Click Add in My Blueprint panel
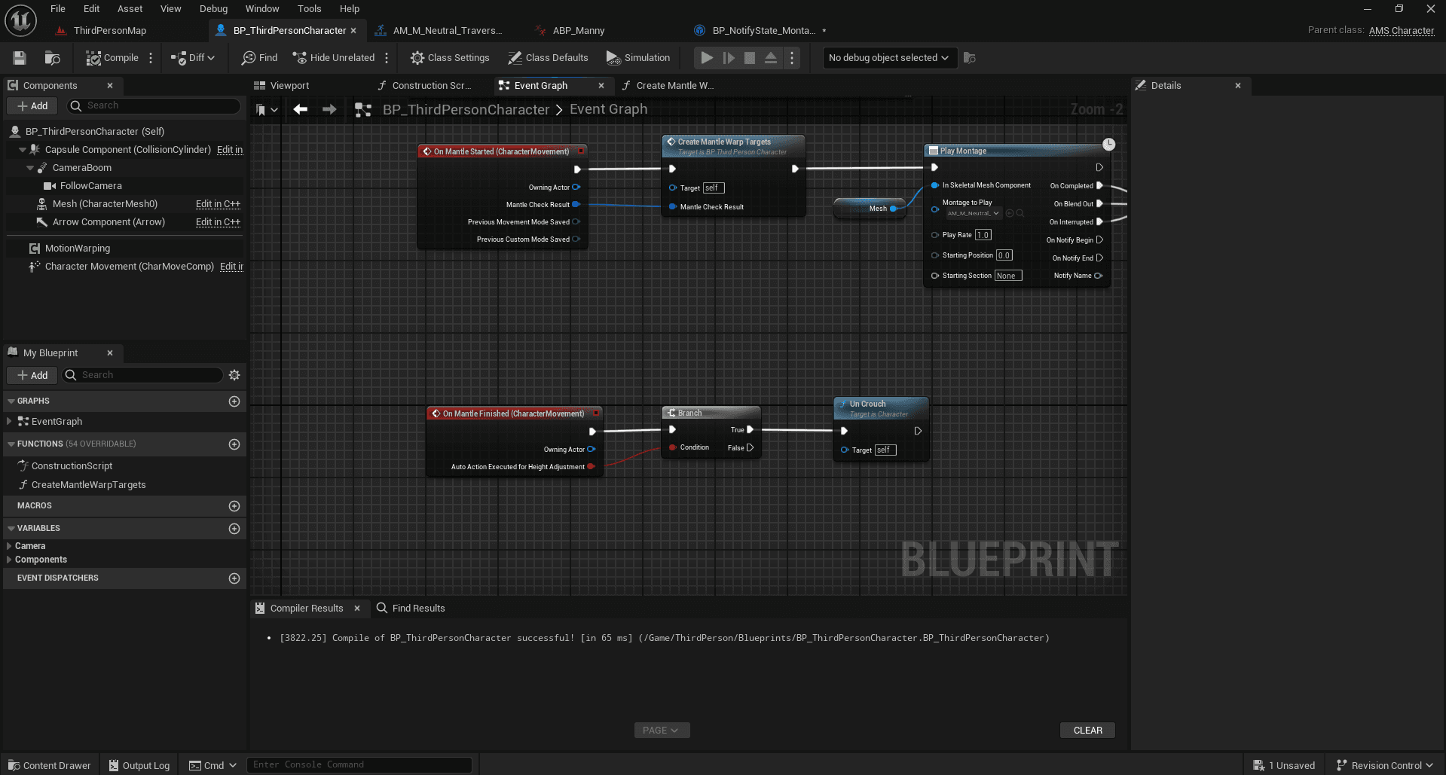Image resolution: width=1446 pixels, height=775 pixels. point(32,375)
